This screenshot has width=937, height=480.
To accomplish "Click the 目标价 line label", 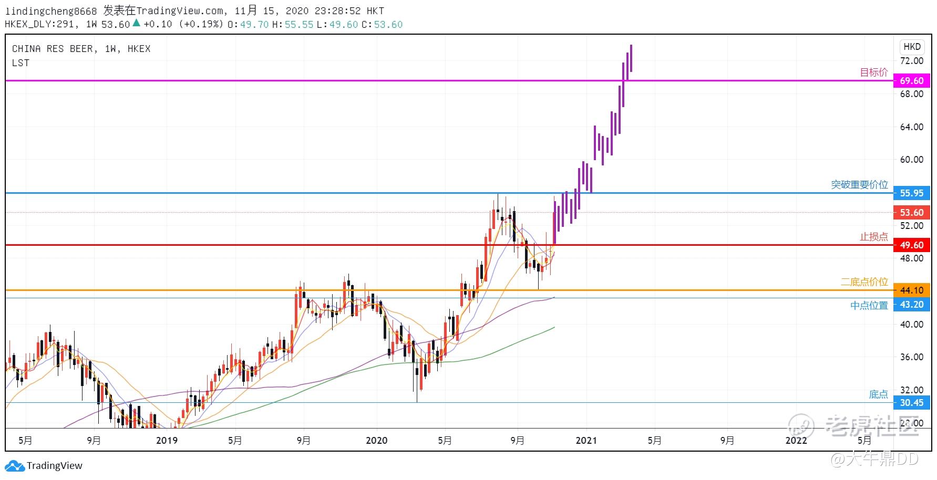I will pyautogui.click(x=874, y=72).
